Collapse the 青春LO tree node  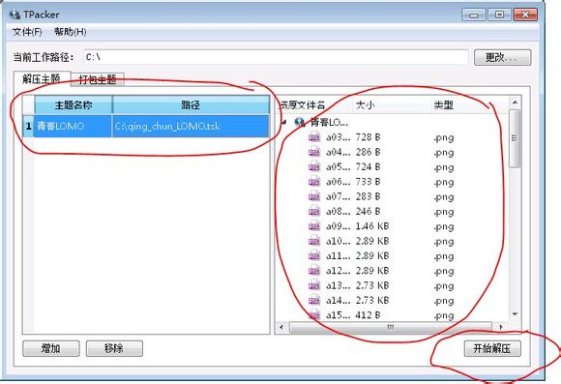tap(284, 123)
